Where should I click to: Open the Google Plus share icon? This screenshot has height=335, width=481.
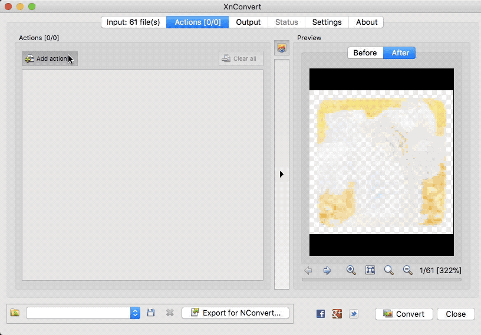[x=337, y=314]
